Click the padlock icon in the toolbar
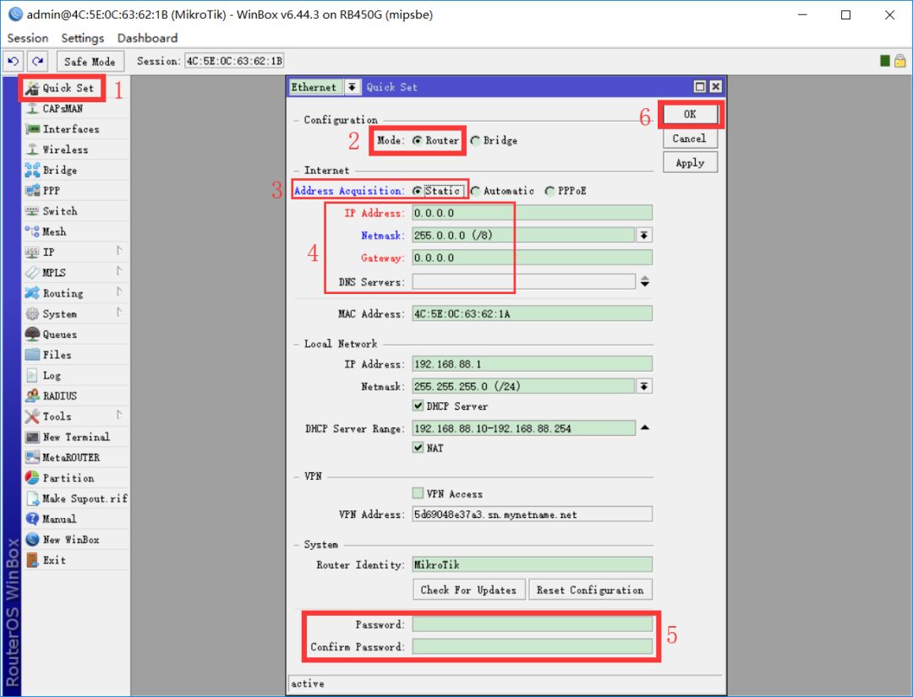 [899, 61]
